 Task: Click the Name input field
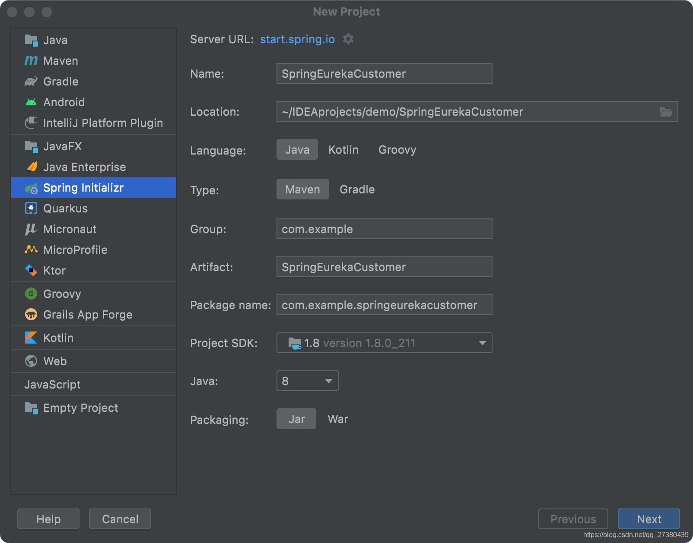[x=384, y=74]
